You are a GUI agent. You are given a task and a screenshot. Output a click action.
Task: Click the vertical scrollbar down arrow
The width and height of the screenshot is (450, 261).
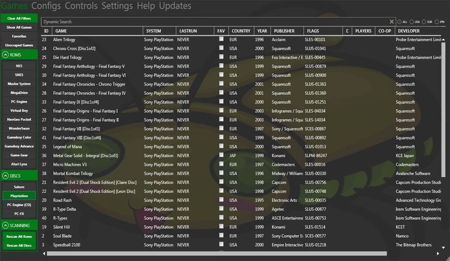pyautogui.click(x=444, y=248)
